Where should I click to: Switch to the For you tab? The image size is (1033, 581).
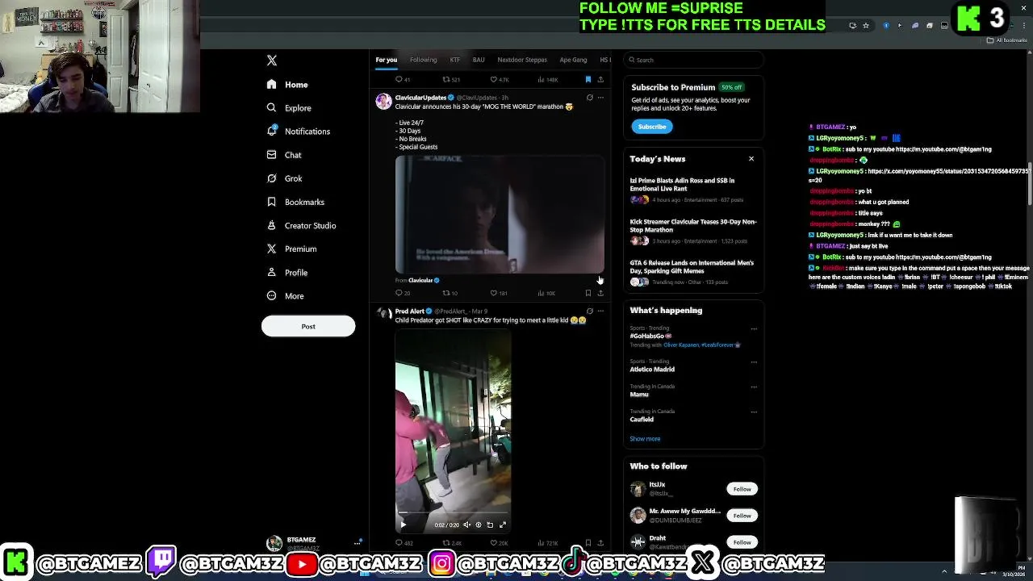pos(386,60)
